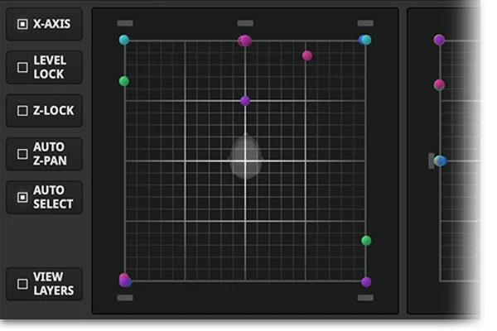
Task: Select the green object on right grid edge
Action: [366, 241]
